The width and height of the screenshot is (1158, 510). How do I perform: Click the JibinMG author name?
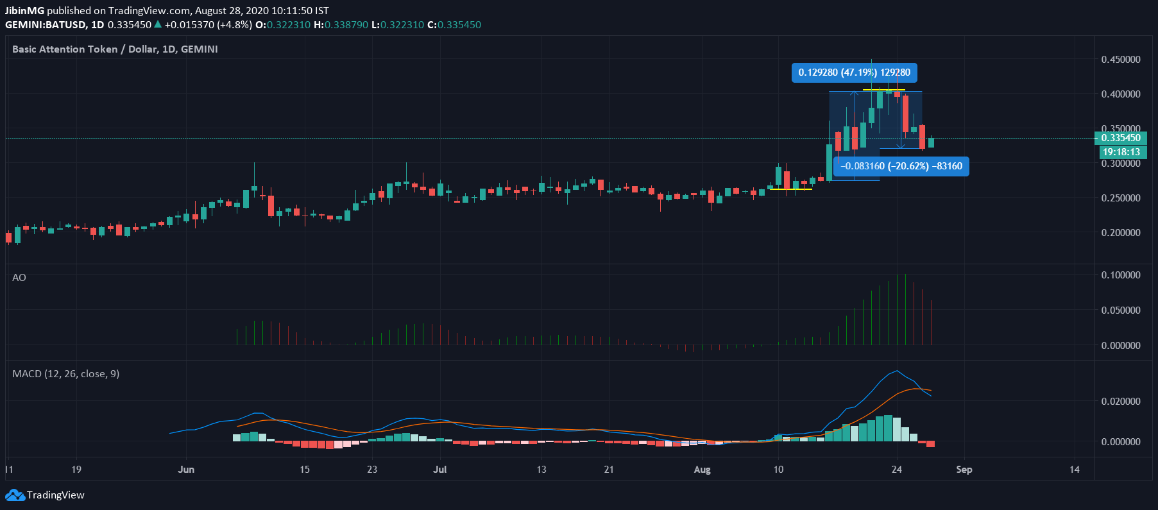[x=24, y=10]
